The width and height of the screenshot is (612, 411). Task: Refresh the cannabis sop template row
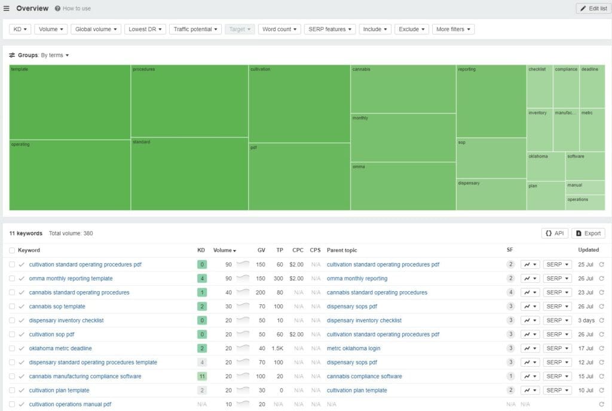pos(601,306)
